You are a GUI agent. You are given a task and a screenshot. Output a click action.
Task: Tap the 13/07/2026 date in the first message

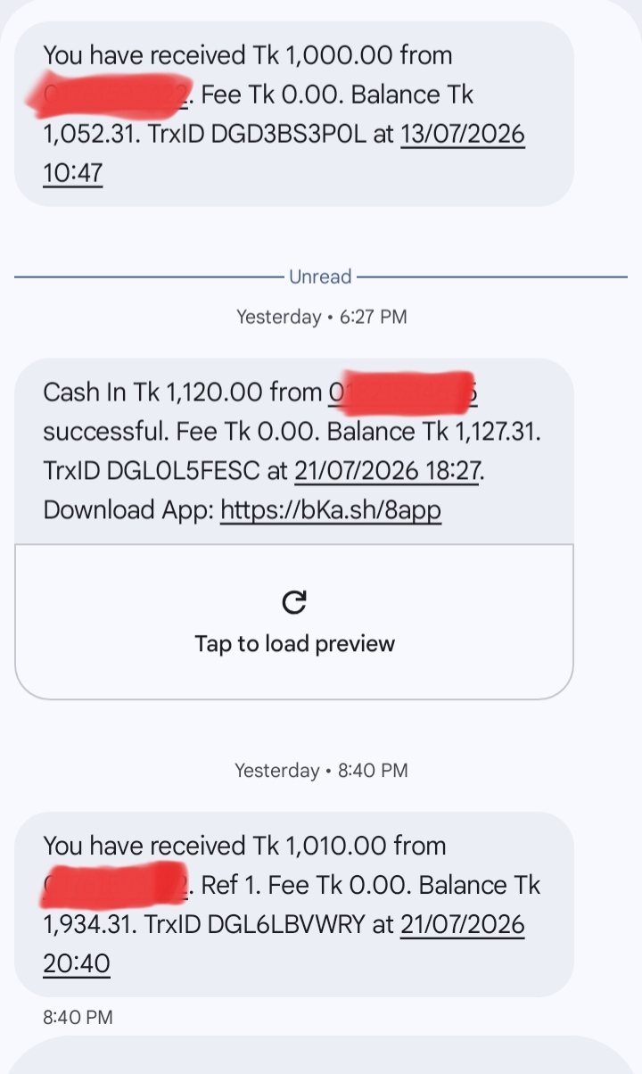(x=463, y=134)
